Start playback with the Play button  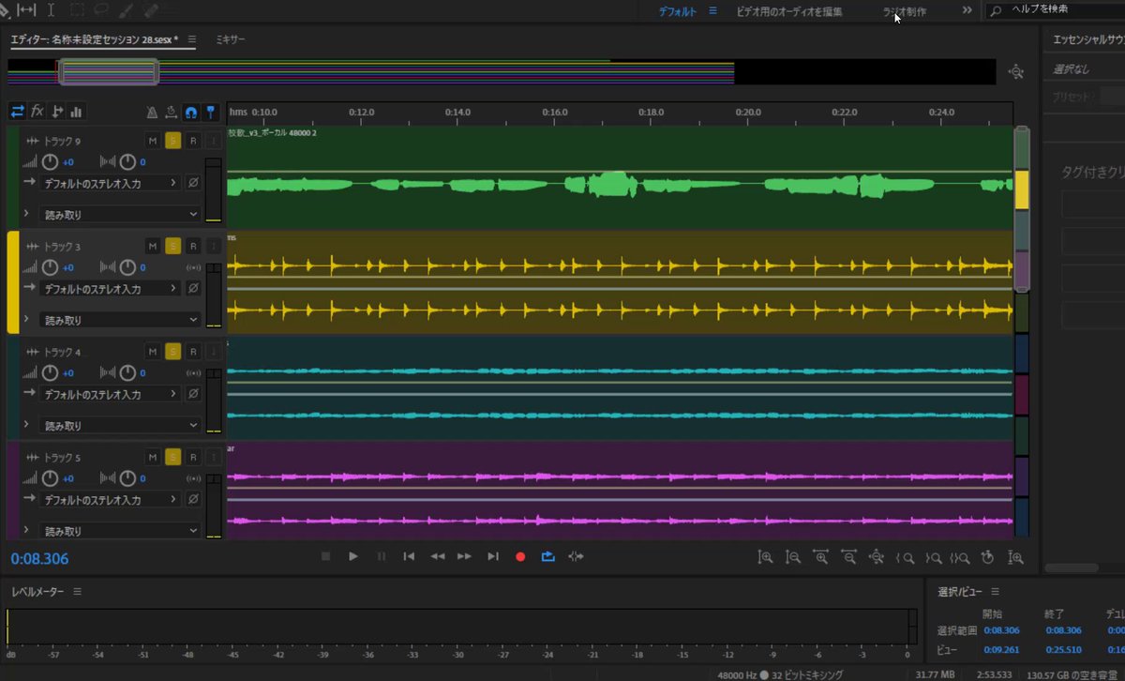click(x=353, y=556)
